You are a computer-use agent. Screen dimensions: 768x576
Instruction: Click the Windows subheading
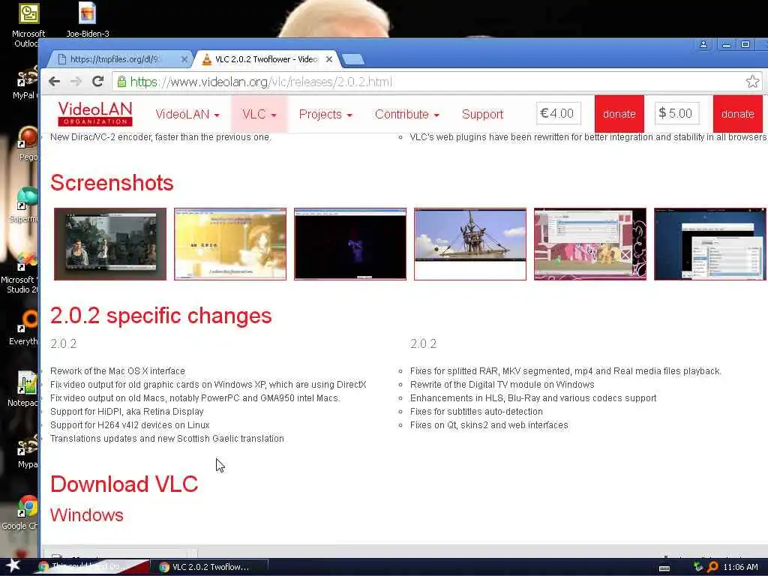87,514
